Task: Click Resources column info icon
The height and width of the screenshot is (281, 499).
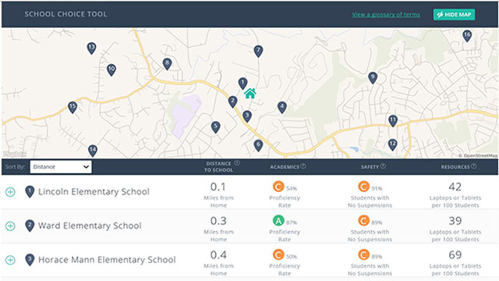Action: point(474,166)
